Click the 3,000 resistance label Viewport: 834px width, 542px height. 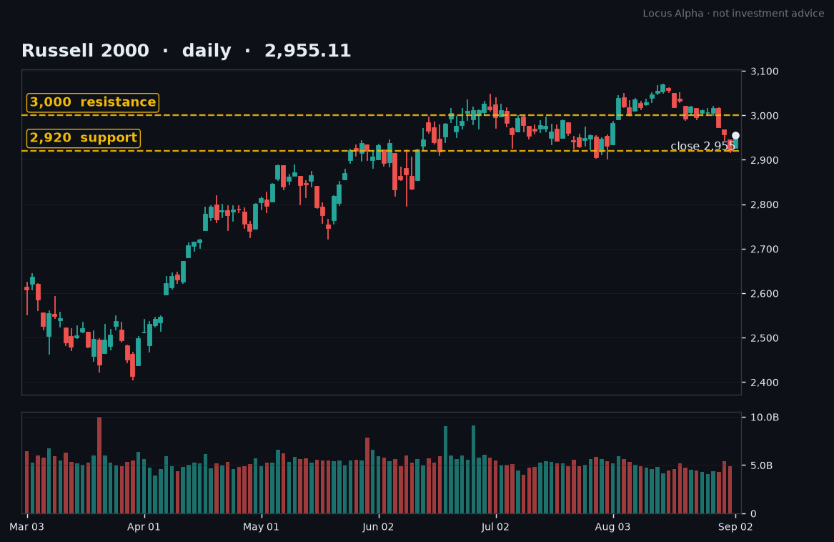coord(93,102)
